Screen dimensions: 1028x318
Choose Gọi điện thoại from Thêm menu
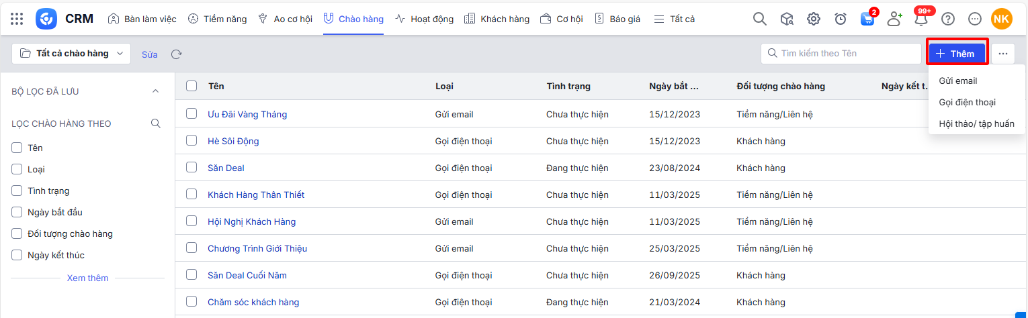point(967,102)
